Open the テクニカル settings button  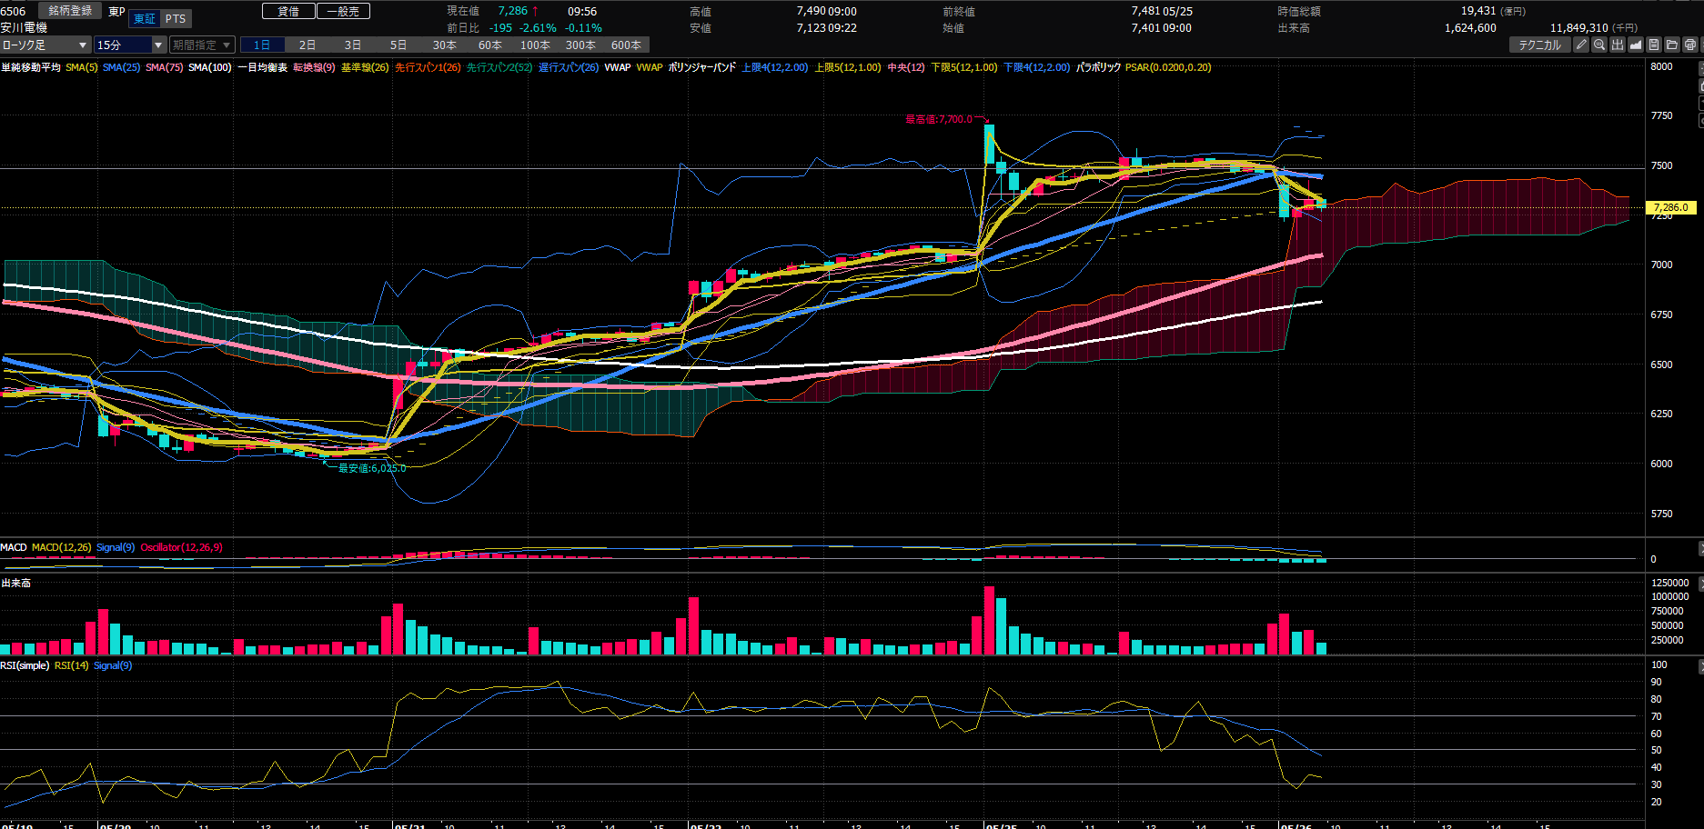pyautogui.click(x=1539, y=45)
